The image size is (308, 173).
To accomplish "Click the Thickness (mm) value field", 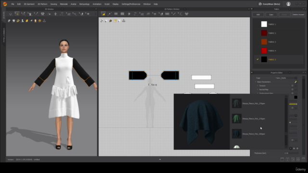I will tap(291, 153).
